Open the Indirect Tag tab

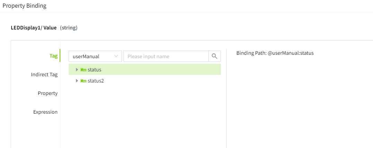coord(44,75)
